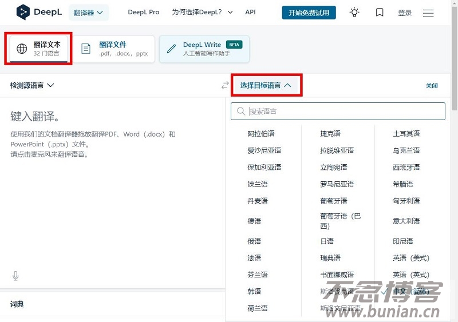Collapse the 选择目标语言 dropdown
Image resolution: width=458 pixels, height=322 pixels.
tap(266, 85)
